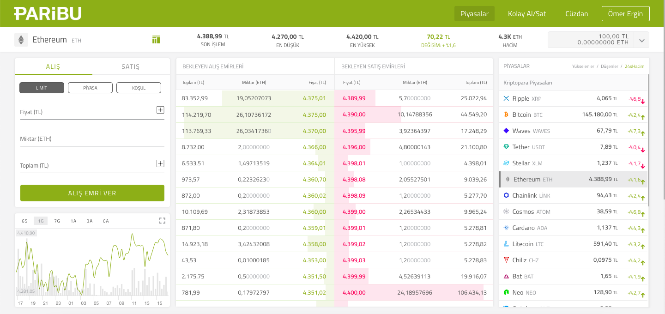Click buy order price 4.360,00
This screenshot has height=314, width=665.
(x=314, y=211)
